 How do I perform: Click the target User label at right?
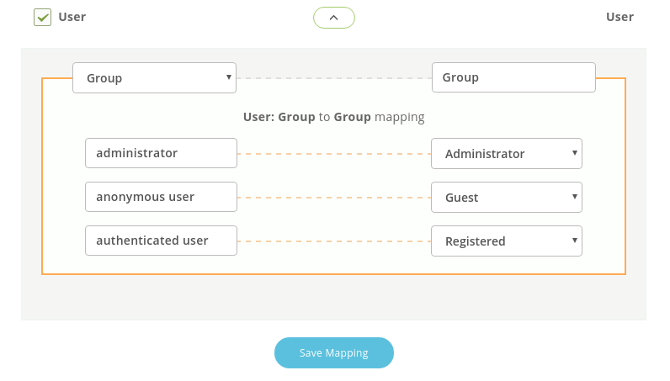[x=619, y=17]
